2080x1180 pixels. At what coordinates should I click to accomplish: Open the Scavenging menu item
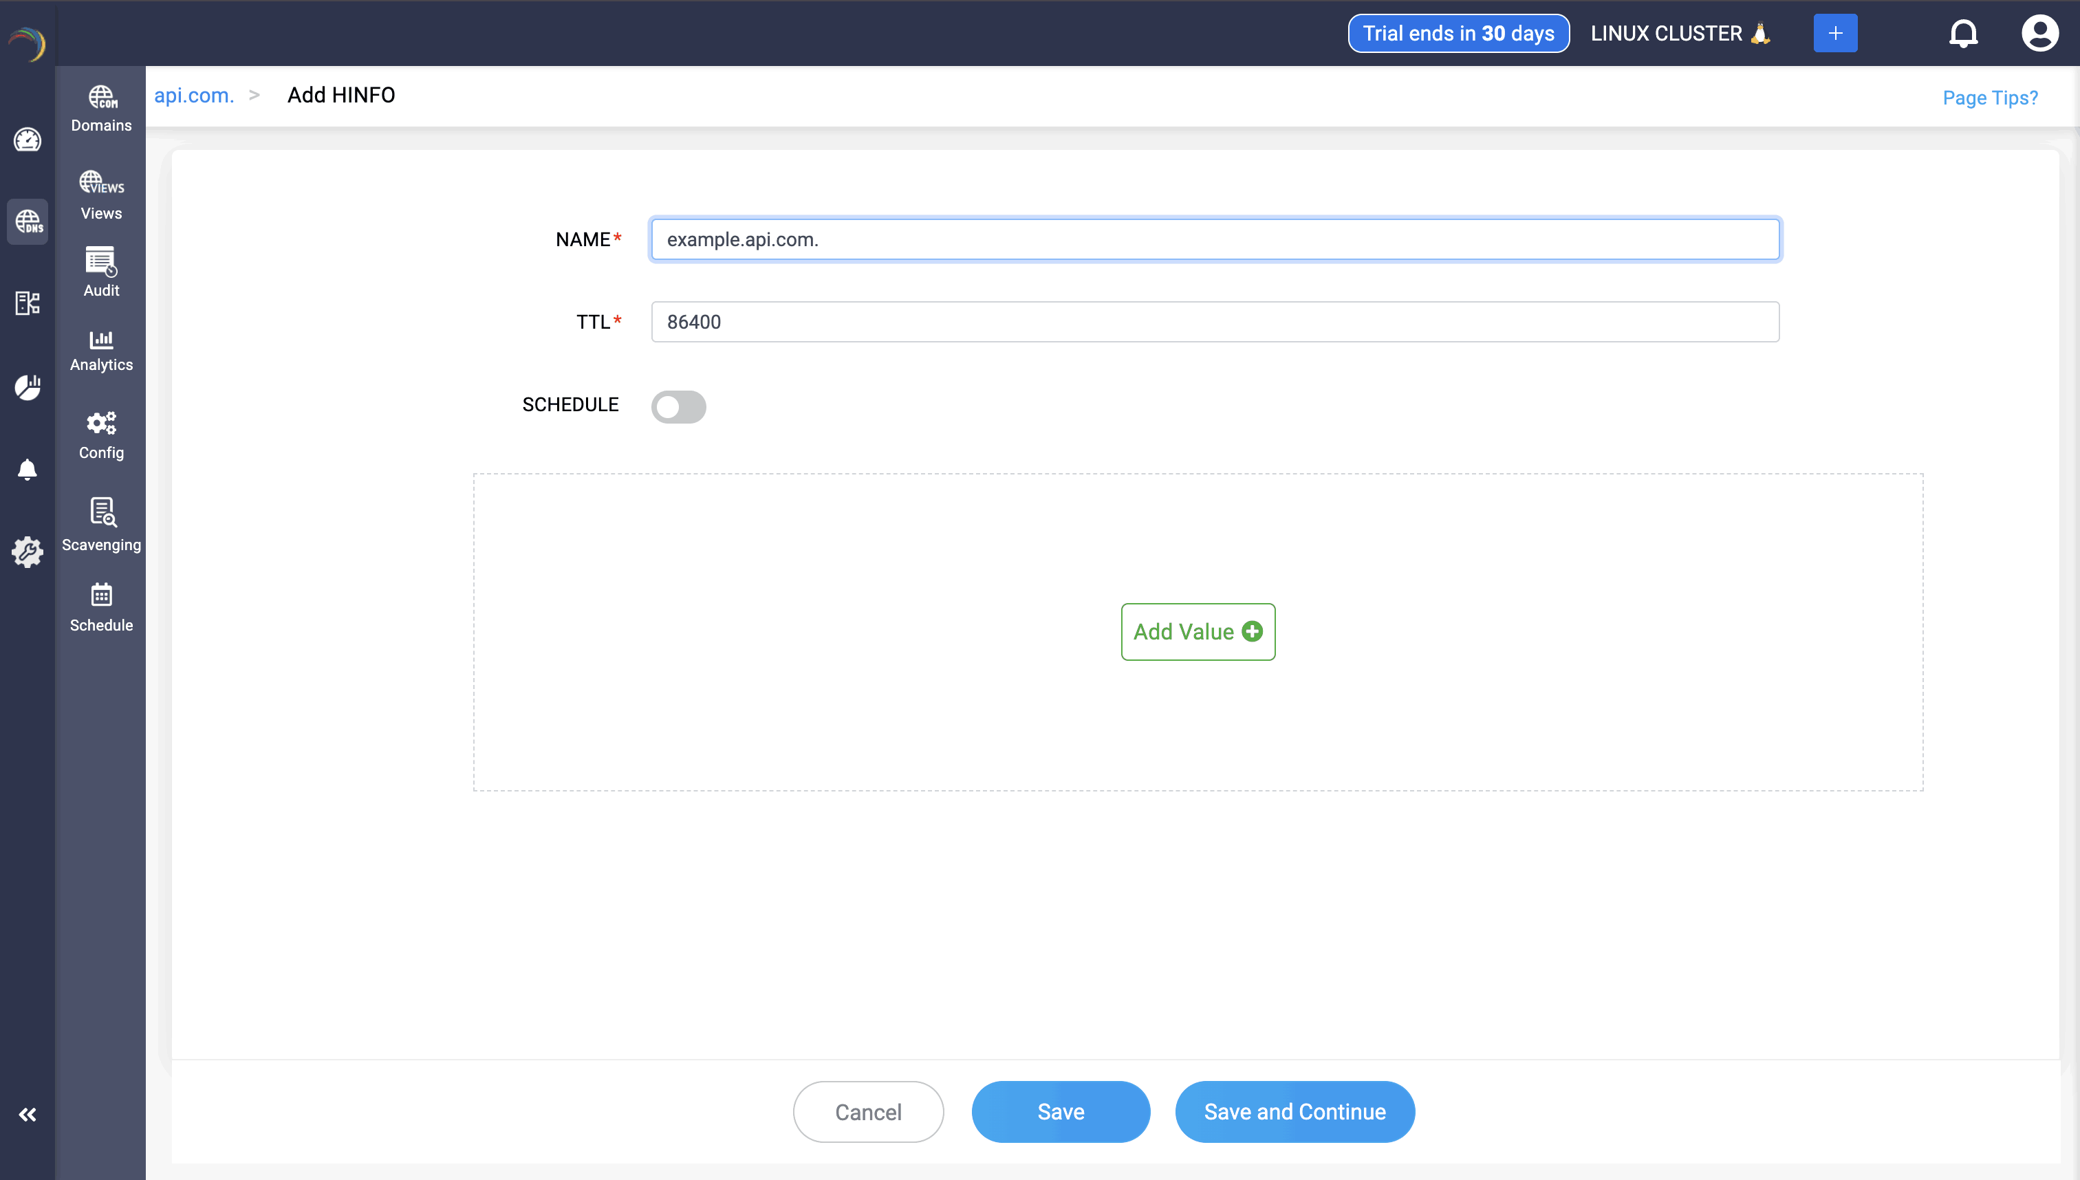(100, 525)
